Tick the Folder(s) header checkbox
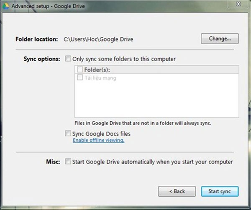Screen dimensions: 251x210 coord(80,69)
